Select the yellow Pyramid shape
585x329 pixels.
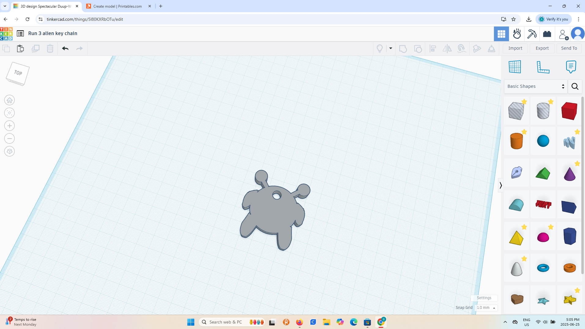pyautogui.click(x=516, y=238)
